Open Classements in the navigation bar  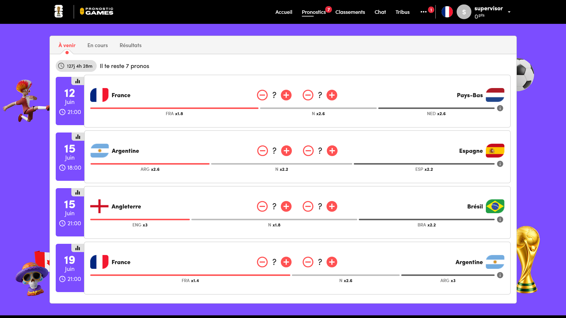tap(350, 12)
